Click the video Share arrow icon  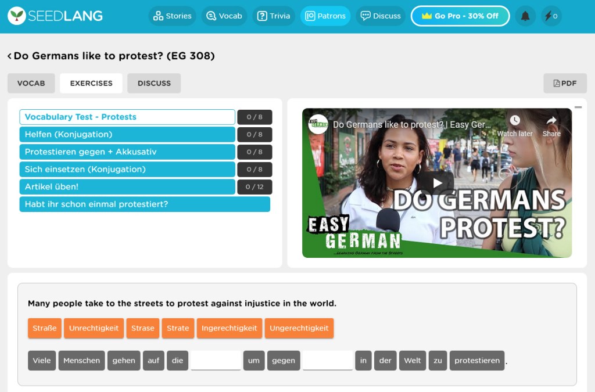(x=551, y=120)
